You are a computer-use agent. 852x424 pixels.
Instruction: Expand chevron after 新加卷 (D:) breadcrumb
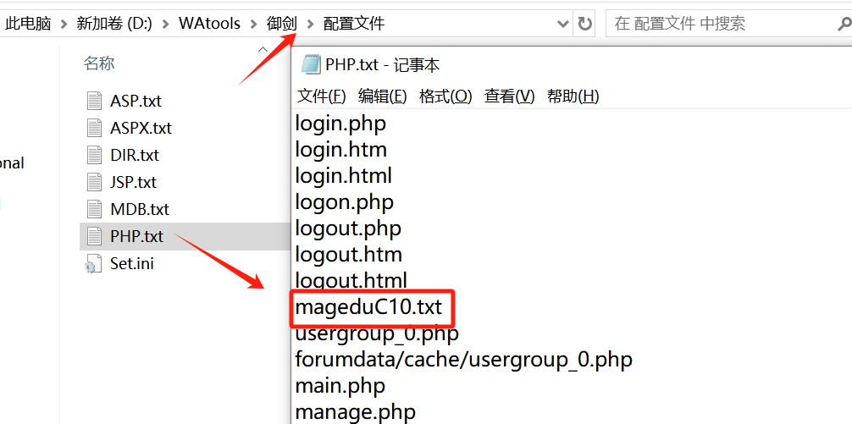coord(167,24)
